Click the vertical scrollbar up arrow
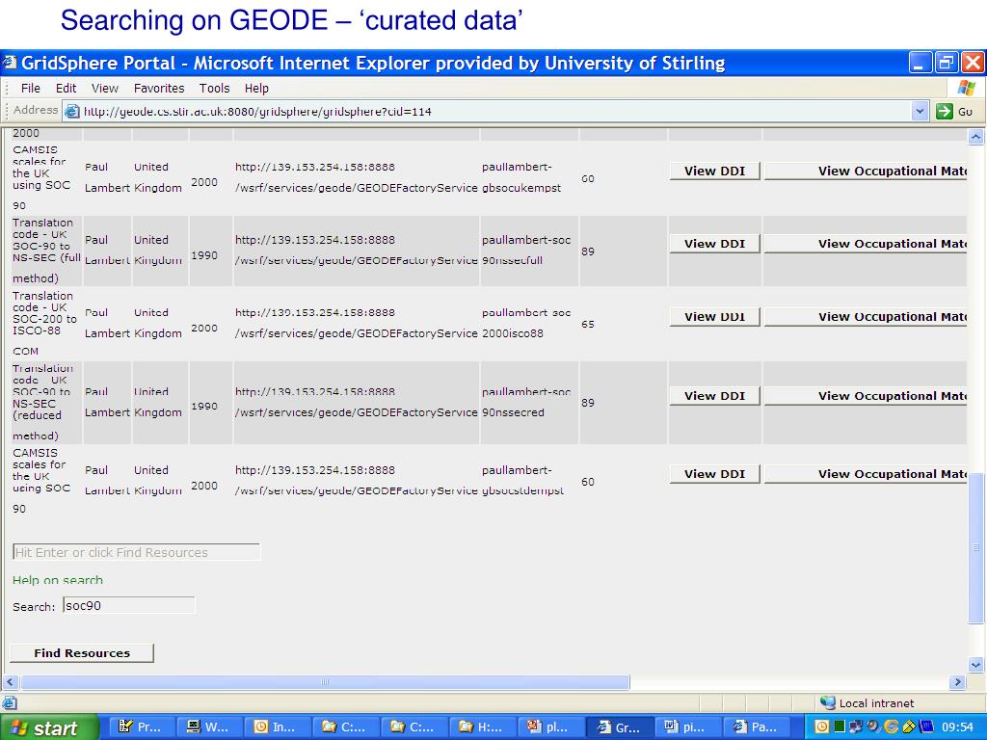987x740 pixels. click(x=975, y=137)
